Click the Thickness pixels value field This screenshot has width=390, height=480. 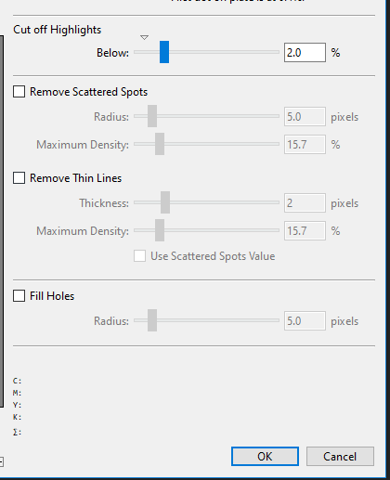(x=305, y=203)
